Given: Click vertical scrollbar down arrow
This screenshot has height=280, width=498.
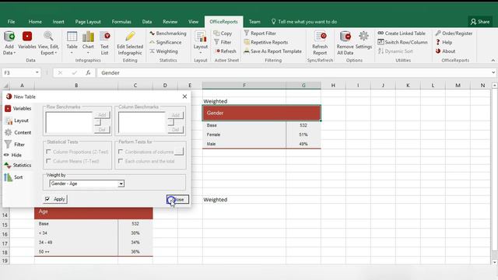Looking at the screenshot, I should (495, 262).
